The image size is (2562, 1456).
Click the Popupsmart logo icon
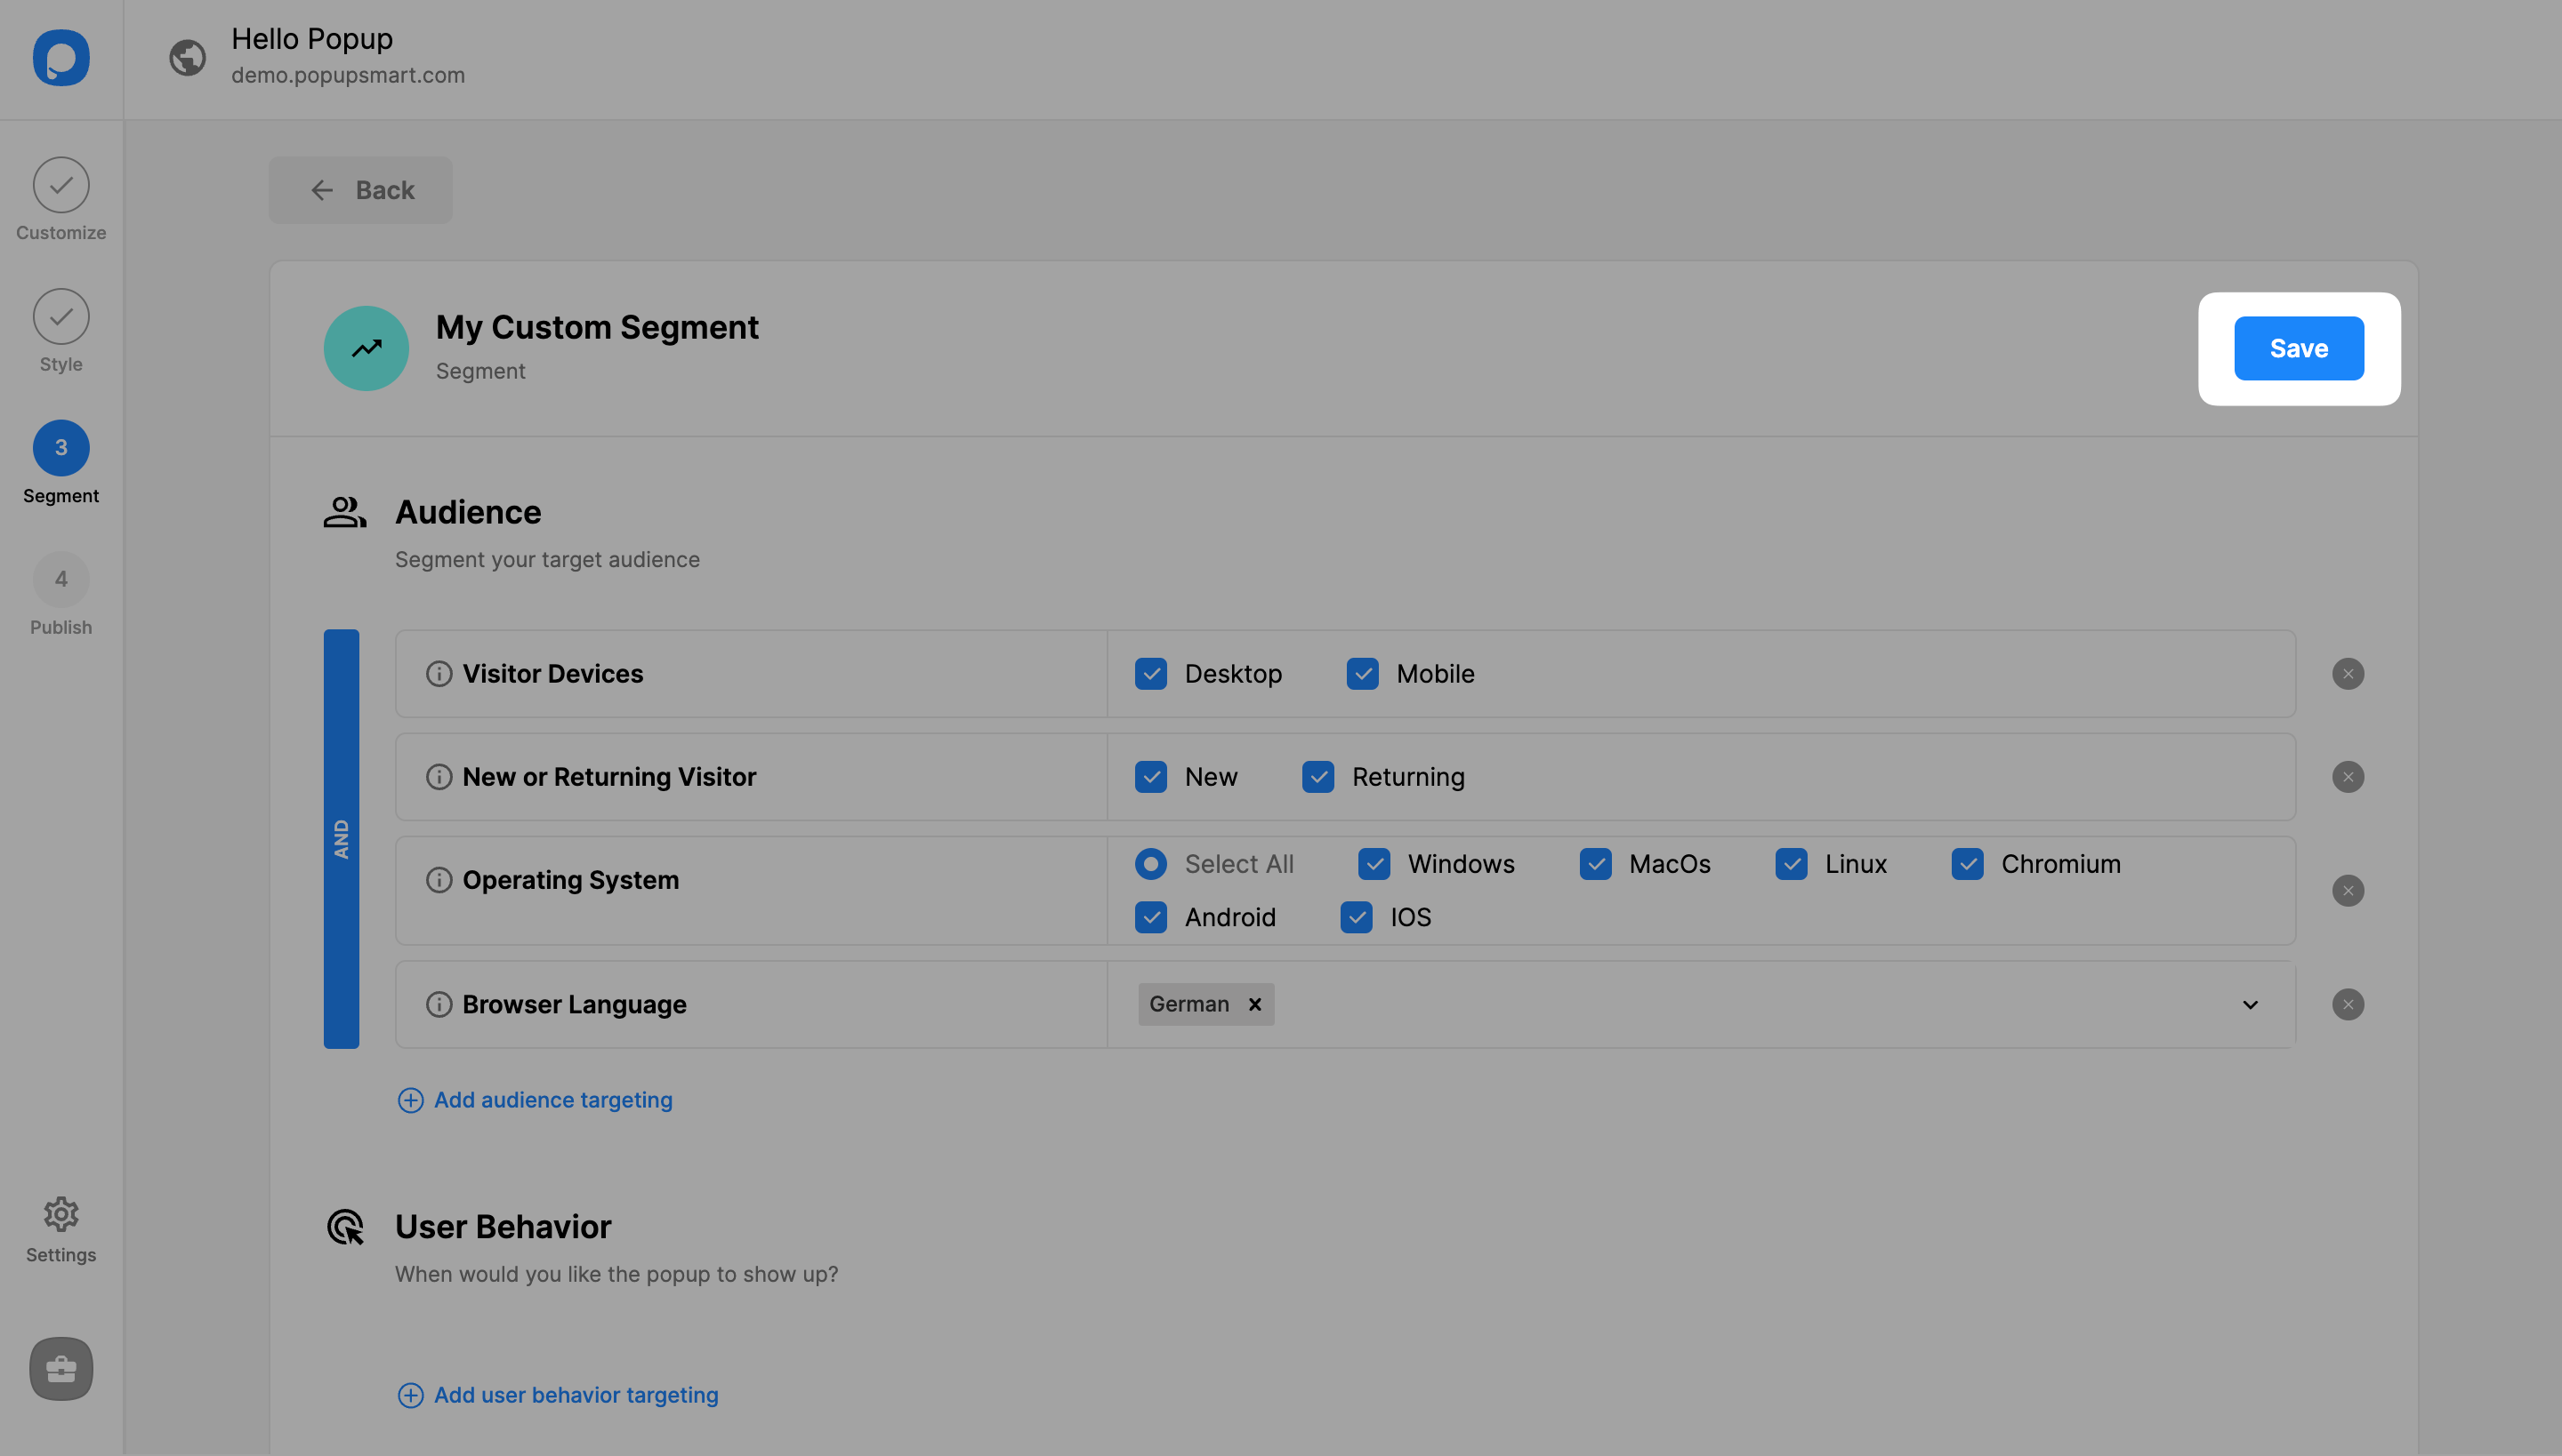click(61, 58)
